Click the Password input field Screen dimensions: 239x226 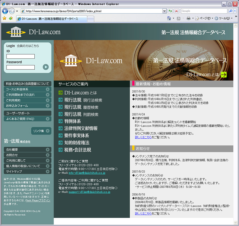pos(21,67)
